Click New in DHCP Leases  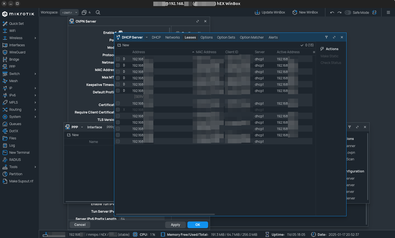click(x=123, y=45)
